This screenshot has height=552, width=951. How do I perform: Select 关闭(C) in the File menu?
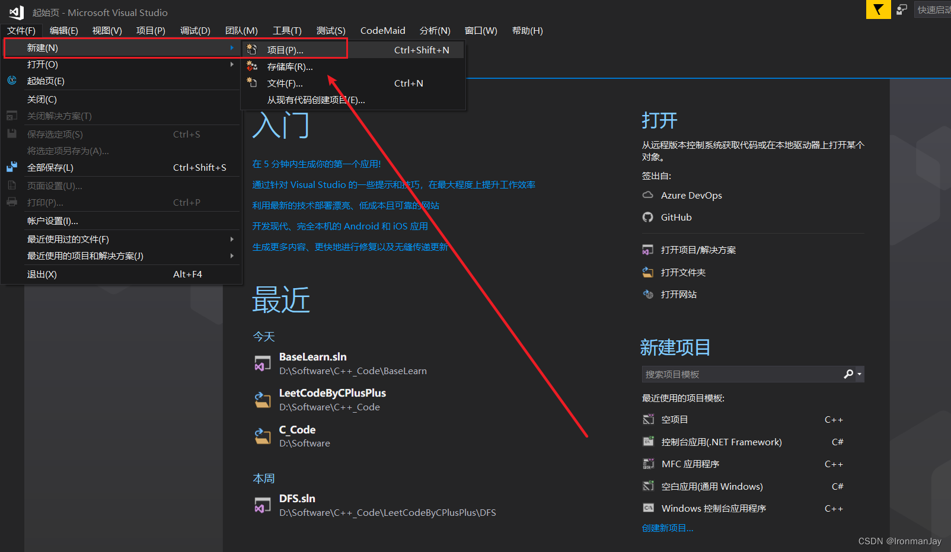pos(122,99)
